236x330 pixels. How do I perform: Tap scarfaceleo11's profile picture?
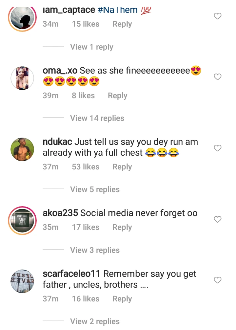pos(22,281)
